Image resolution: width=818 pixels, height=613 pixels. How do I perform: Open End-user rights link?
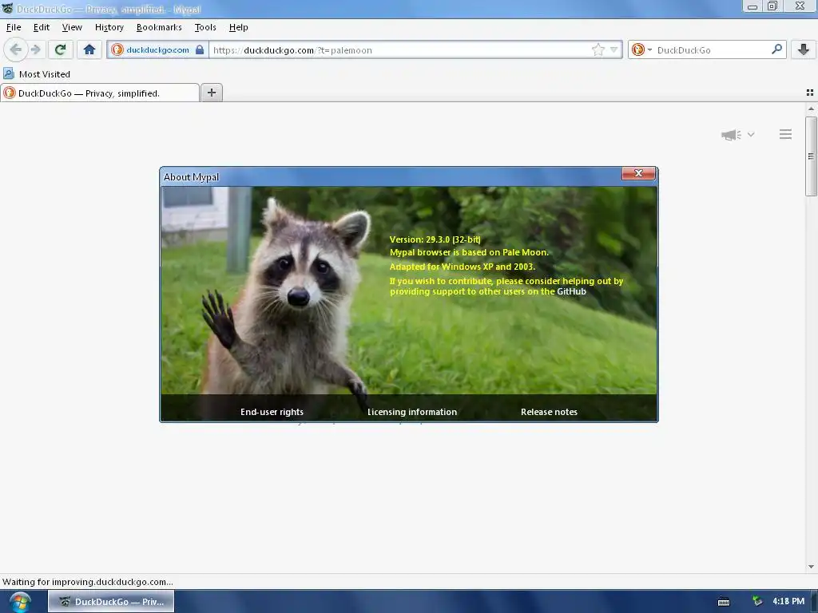click(x=272, y=412)
